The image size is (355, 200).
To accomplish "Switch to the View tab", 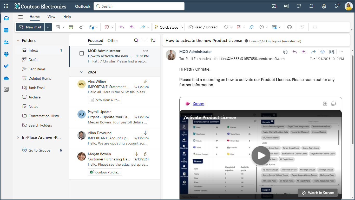I will pos(51,17).
